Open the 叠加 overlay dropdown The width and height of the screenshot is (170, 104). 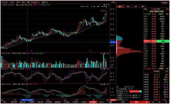point(12,2)
